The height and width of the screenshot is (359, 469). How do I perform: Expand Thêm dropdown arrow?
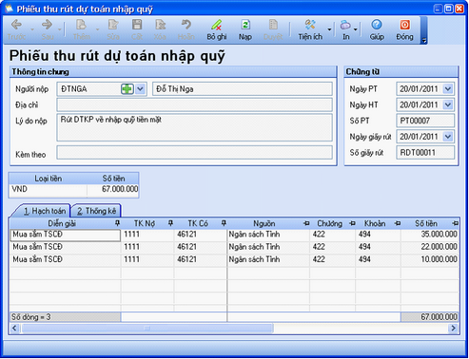[97, 29]
